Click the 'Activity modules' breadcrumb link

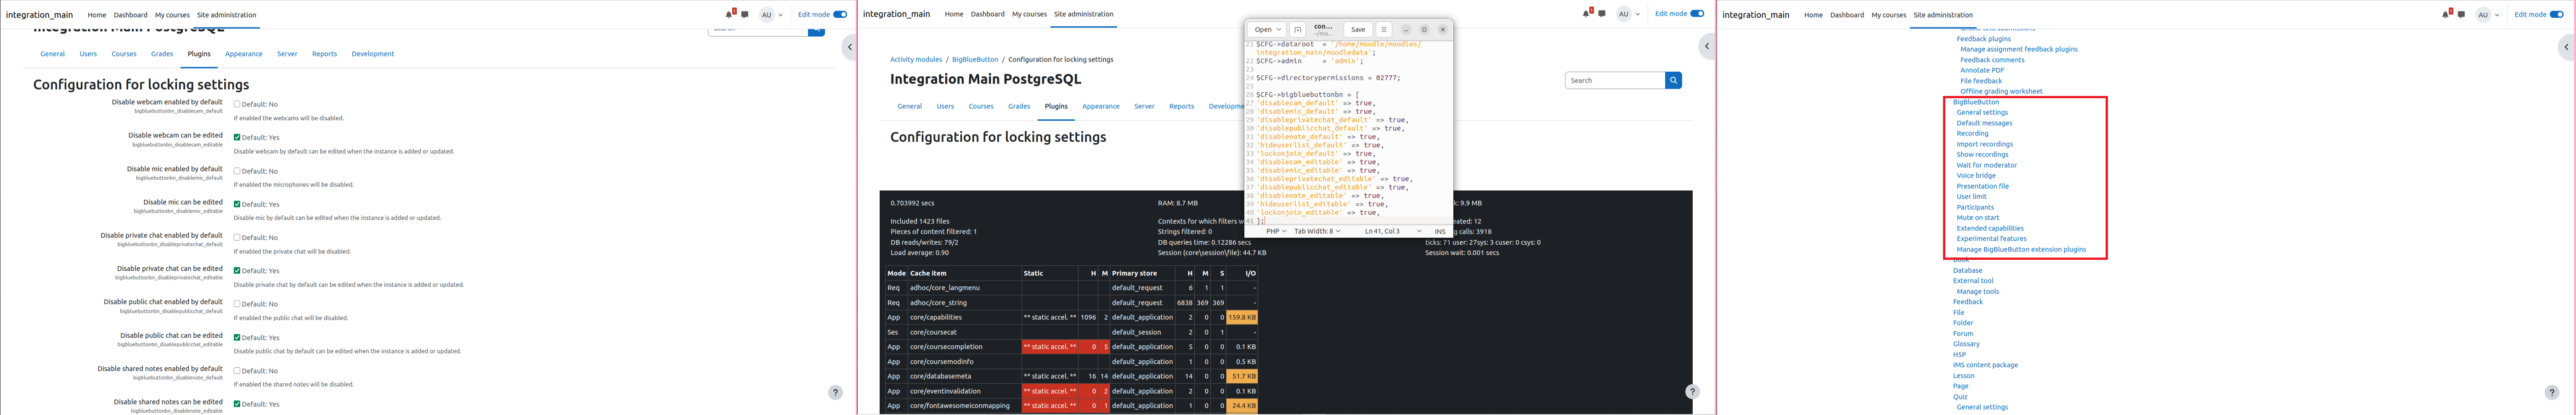(916, 60)
